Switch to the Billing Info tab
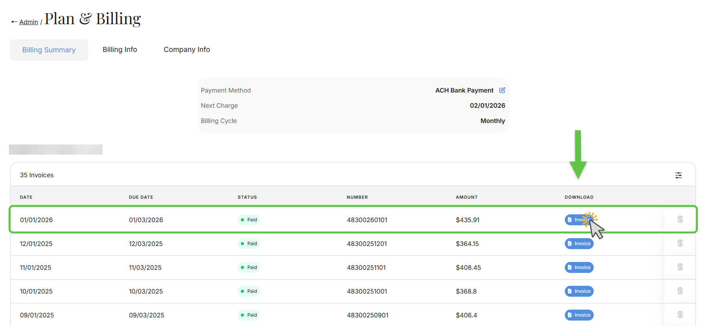 (120, 50)
